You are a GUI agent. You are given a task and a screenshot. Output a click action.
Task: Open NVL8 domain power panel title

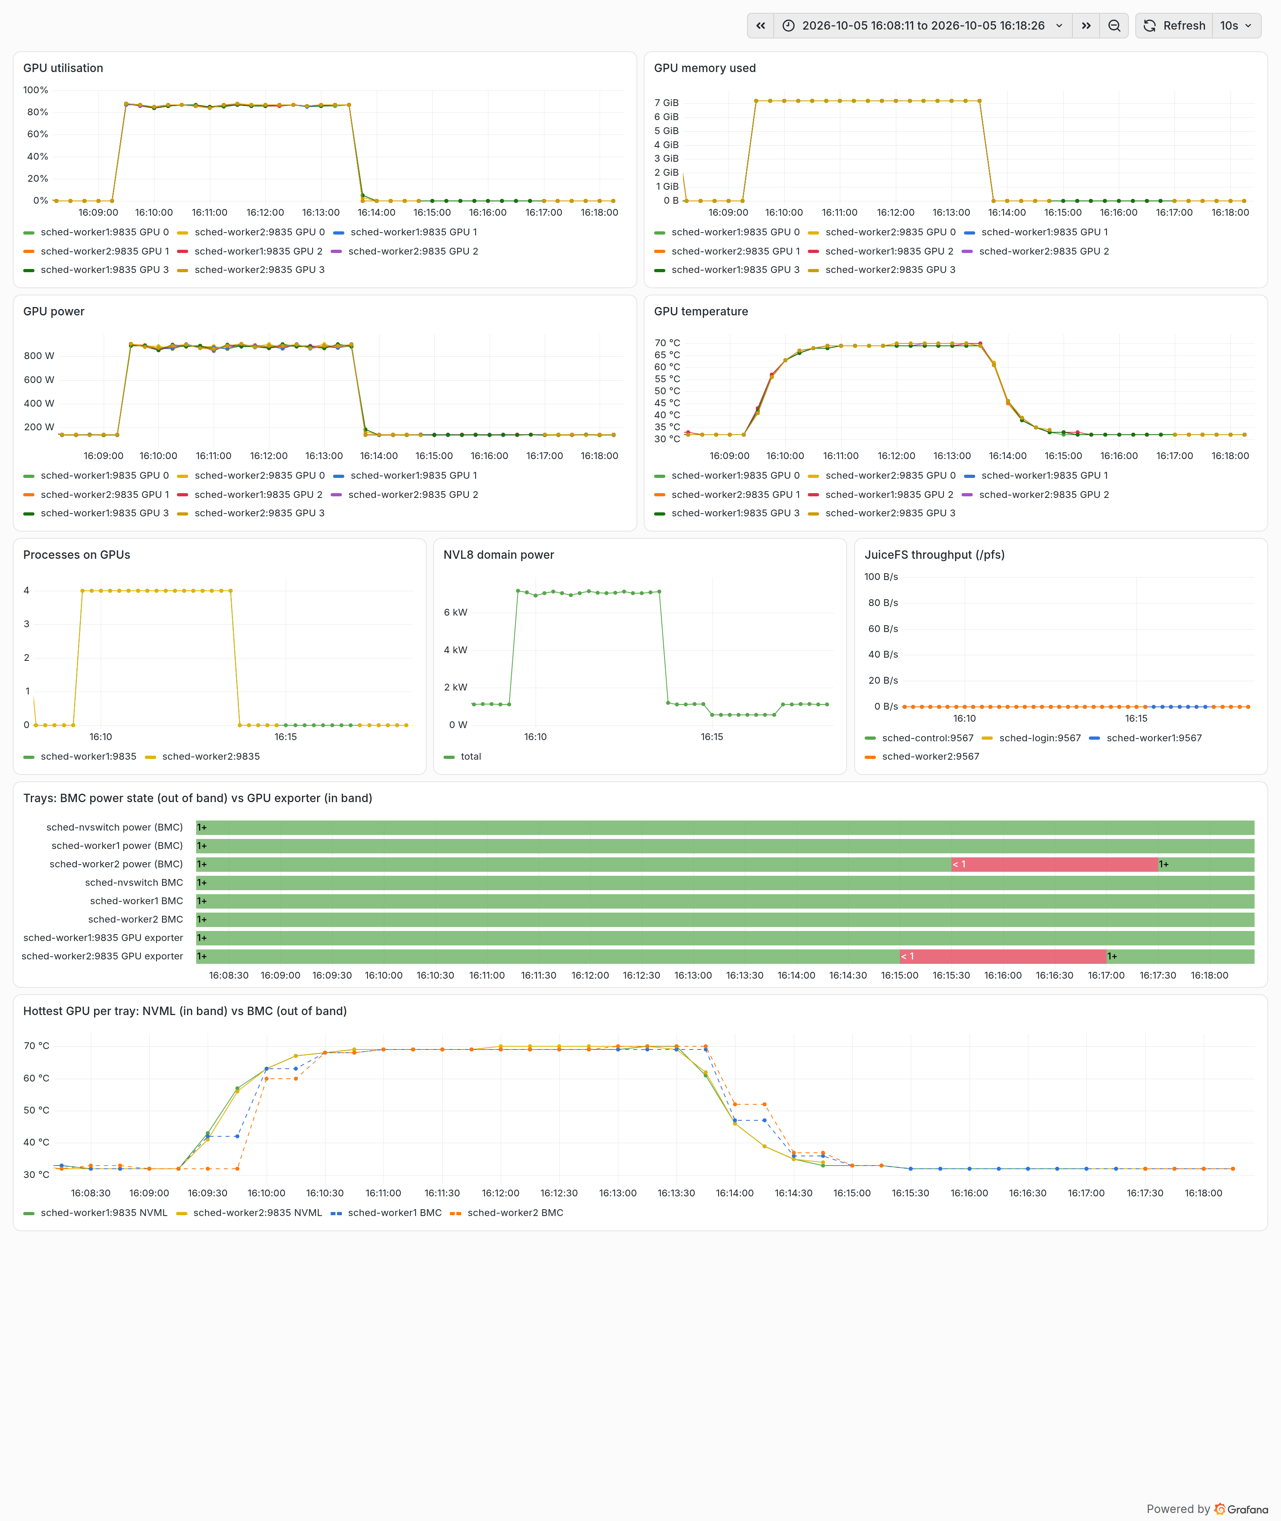[498, 555]
